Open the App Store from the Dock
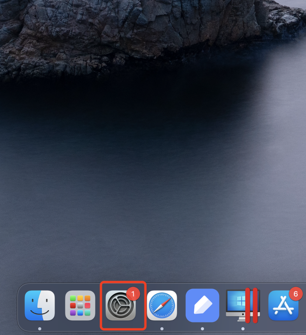Screen dimensions: 306x335 click(x=283, y=305)
